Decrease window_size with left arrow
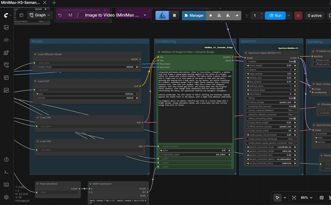The width and height of the screenshot is (331, 205). (248, 78)
